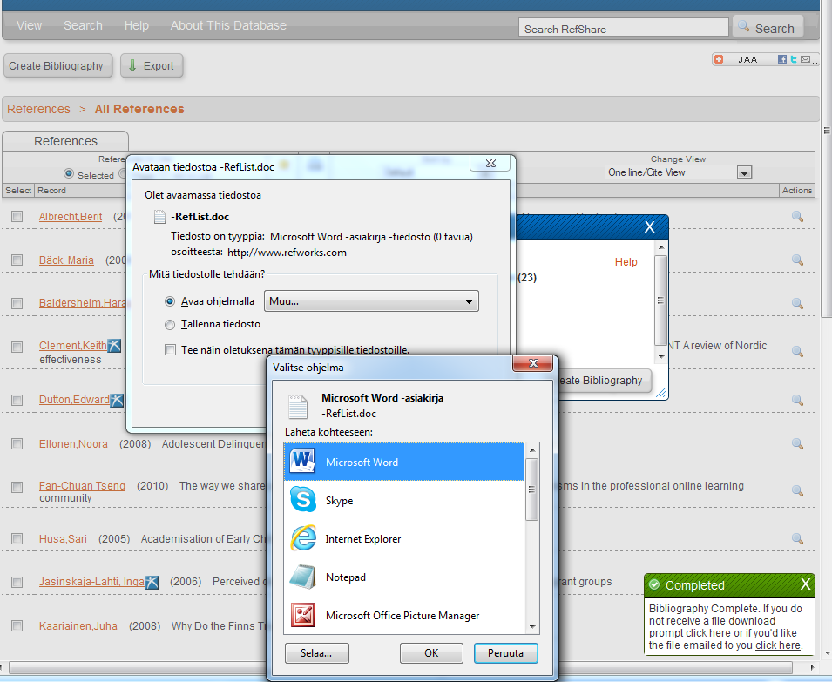Click the attachment icon next to Dutton, Edward
The image size is (832, 682).
pyautogui.click(x=117, y=401)
